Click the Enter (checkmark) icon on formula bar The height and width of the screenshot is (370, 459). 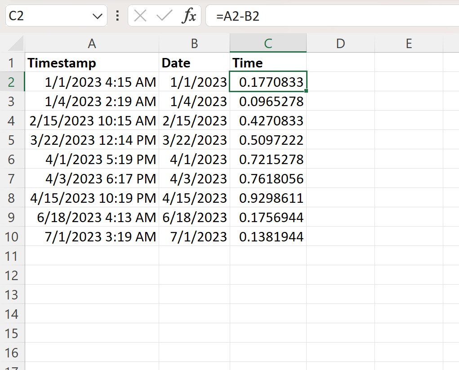click(164, 15)
